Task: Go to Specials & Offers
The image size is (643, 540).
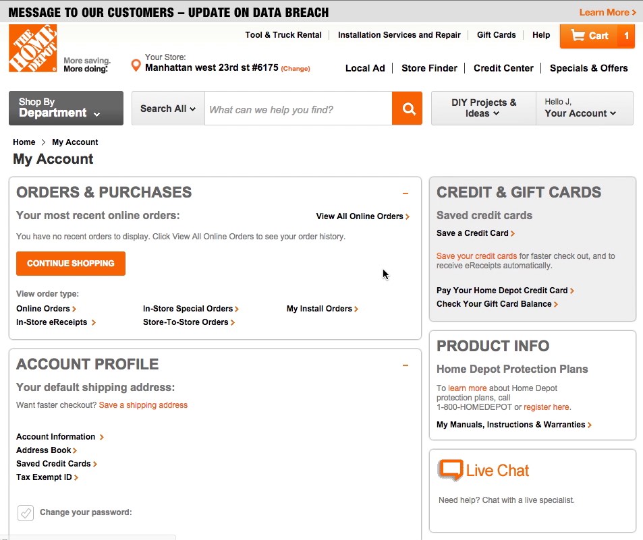Action: point(588,68)
